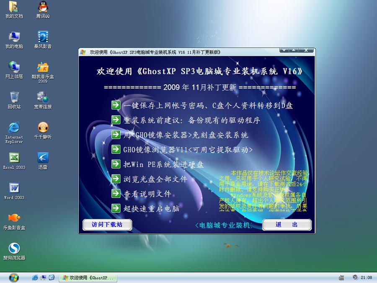Close the GhostXP welcome window
Image resolution: width=377 pixels, height=283 pixels.
click(306, 50)
